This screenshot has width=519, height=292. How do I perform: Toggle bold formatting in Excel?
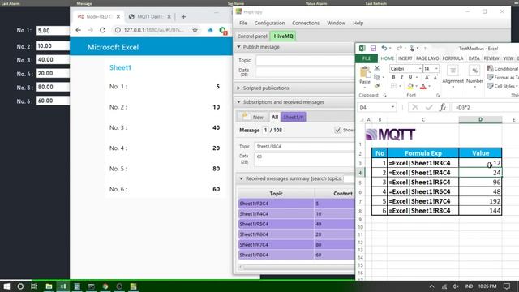click(393, 77)
